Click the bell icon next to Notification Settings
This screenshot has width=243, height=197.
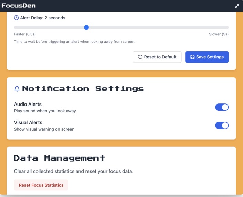pos(17,89)
